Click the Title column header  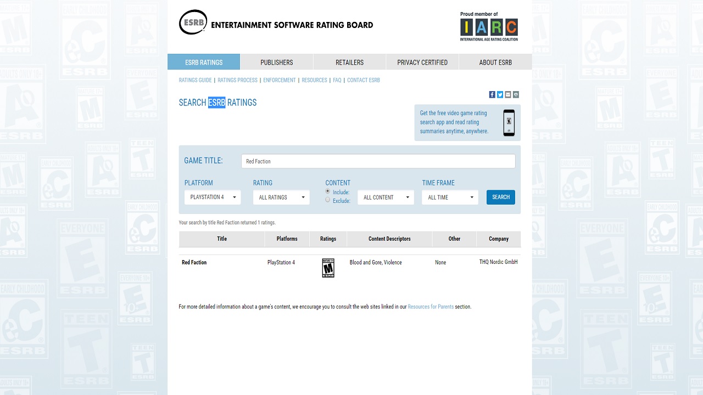[x=222, y=239]
